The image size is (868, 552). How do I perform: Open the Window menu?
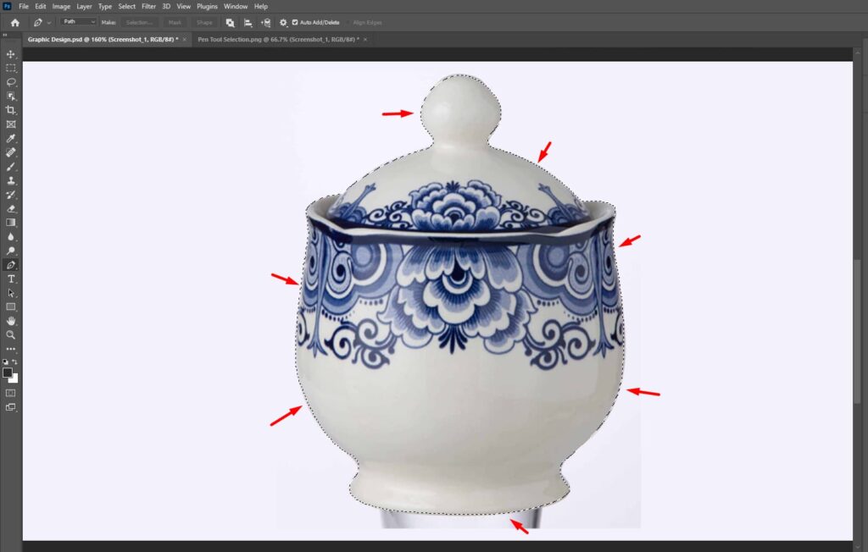236,7
